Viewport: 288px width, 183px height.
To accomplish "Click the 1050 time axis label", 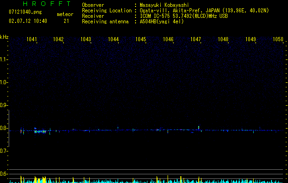I will pos(278,39).
